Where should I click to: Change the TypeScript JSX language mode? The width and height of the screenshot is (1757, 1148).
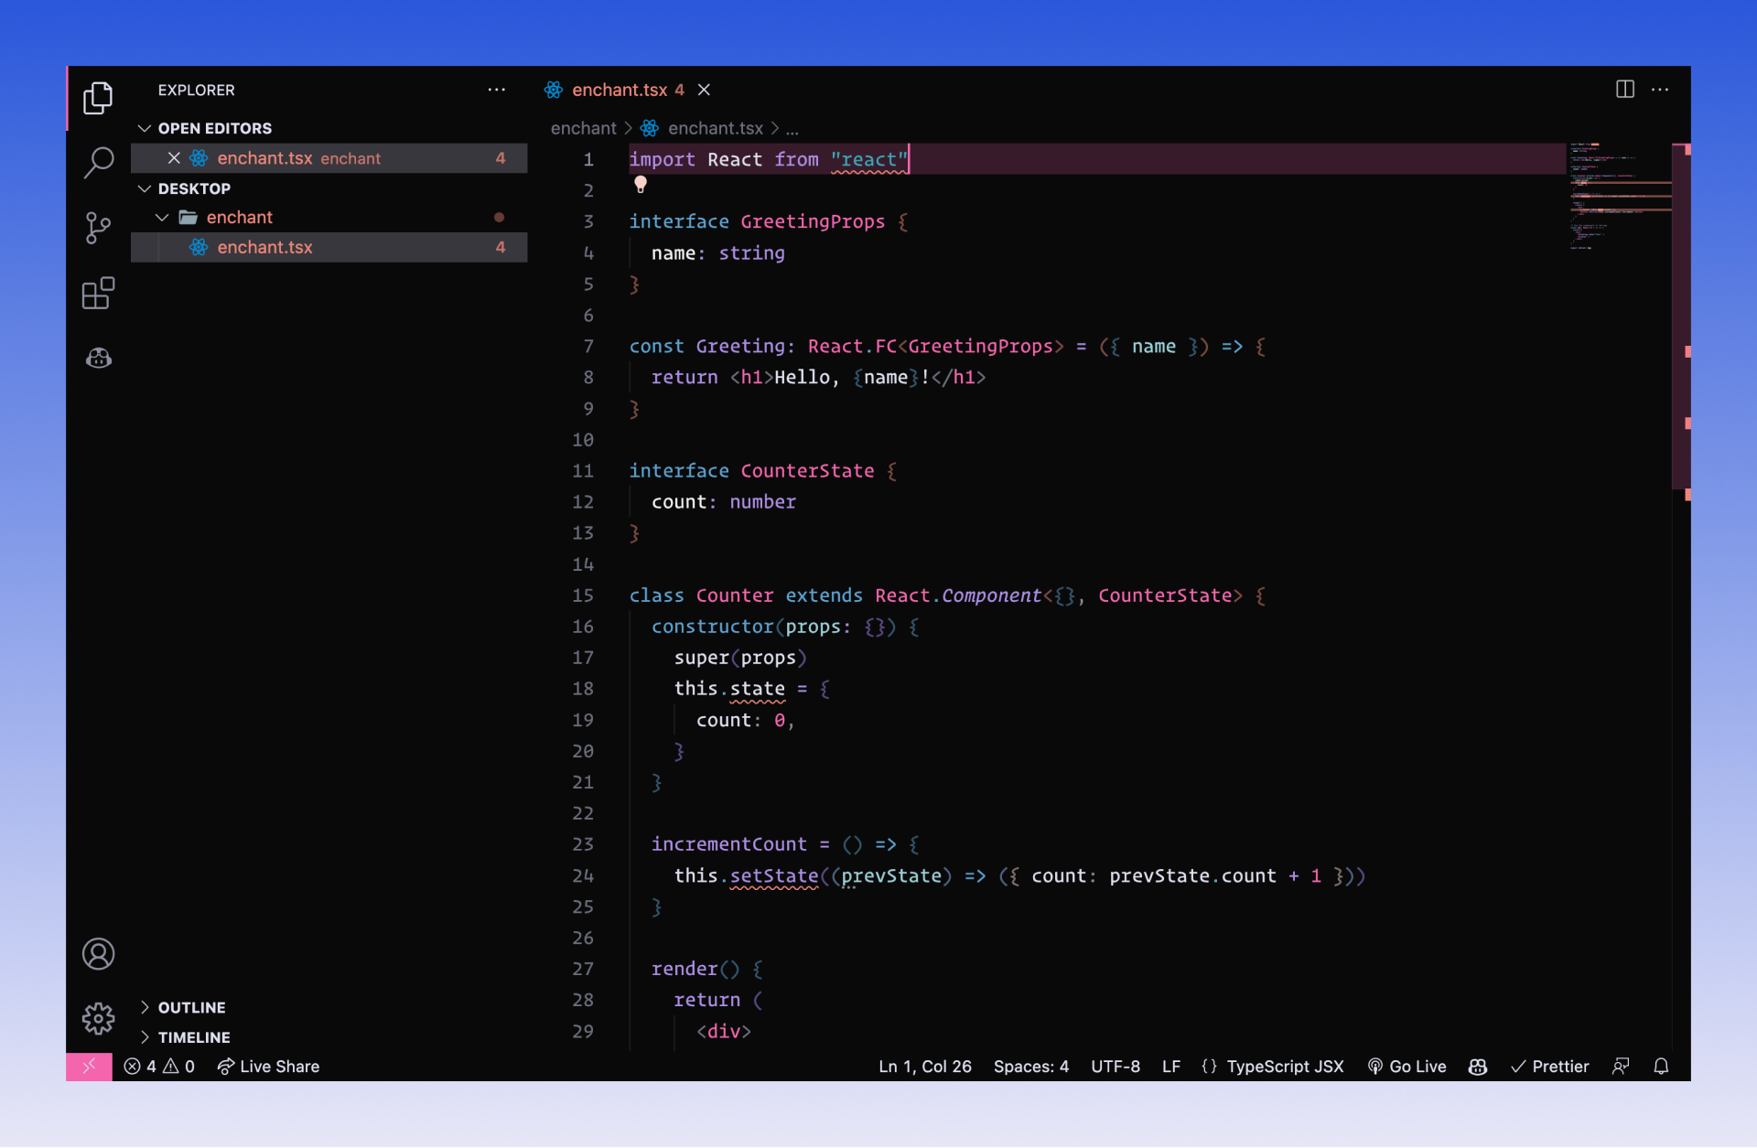tap(1284, 1067)
